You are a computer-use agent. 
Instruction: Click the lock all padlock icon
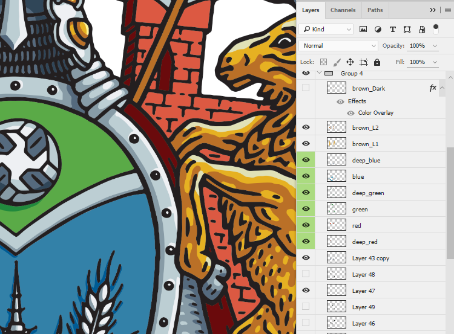pyautogui.click(x=377, y=62)
